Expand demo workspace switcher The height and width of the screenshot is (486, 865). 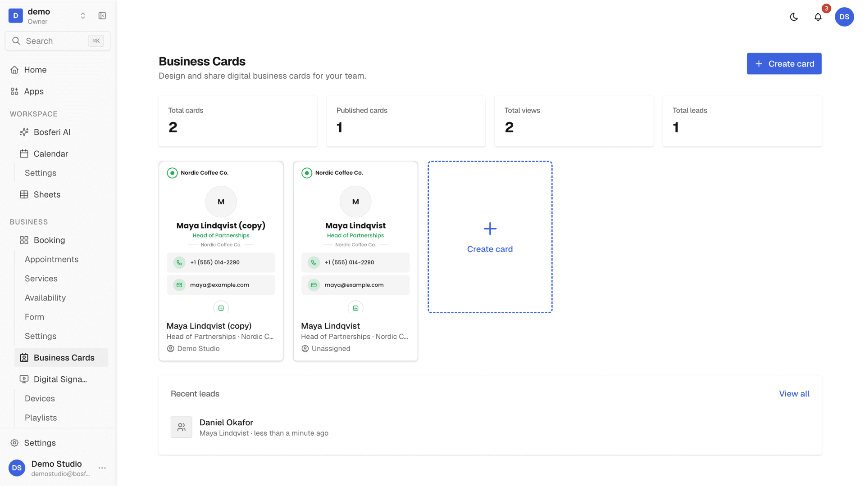83,16
